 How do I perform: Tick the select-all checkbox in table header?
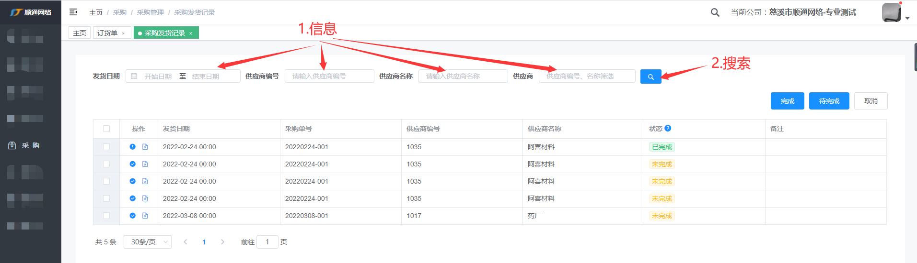[x=106, y=129]
